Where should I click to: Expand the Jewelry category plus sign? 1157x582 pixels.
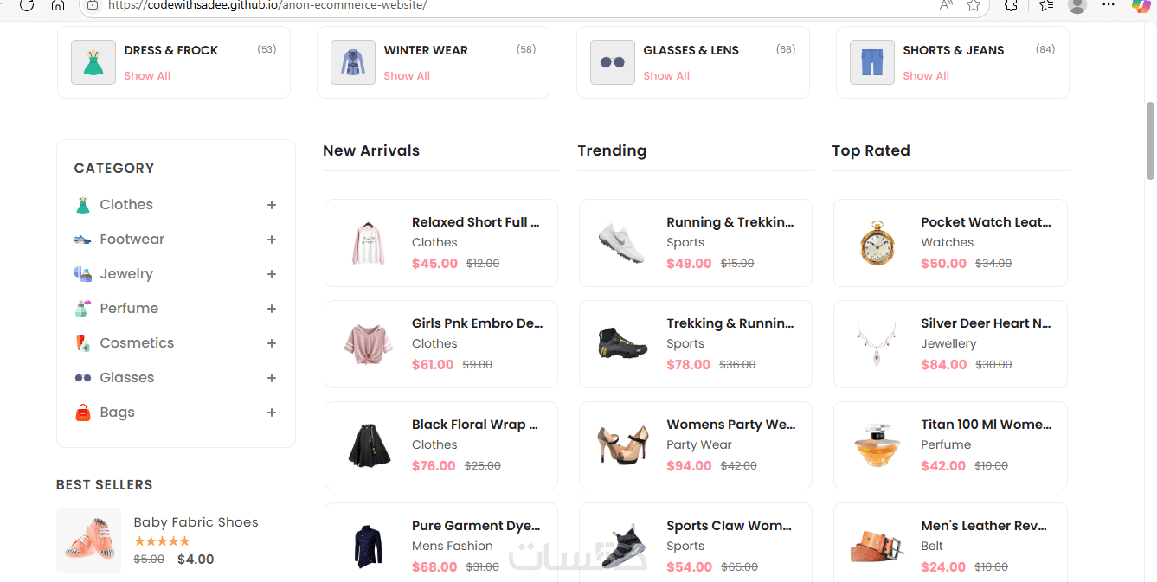point(272,274)
